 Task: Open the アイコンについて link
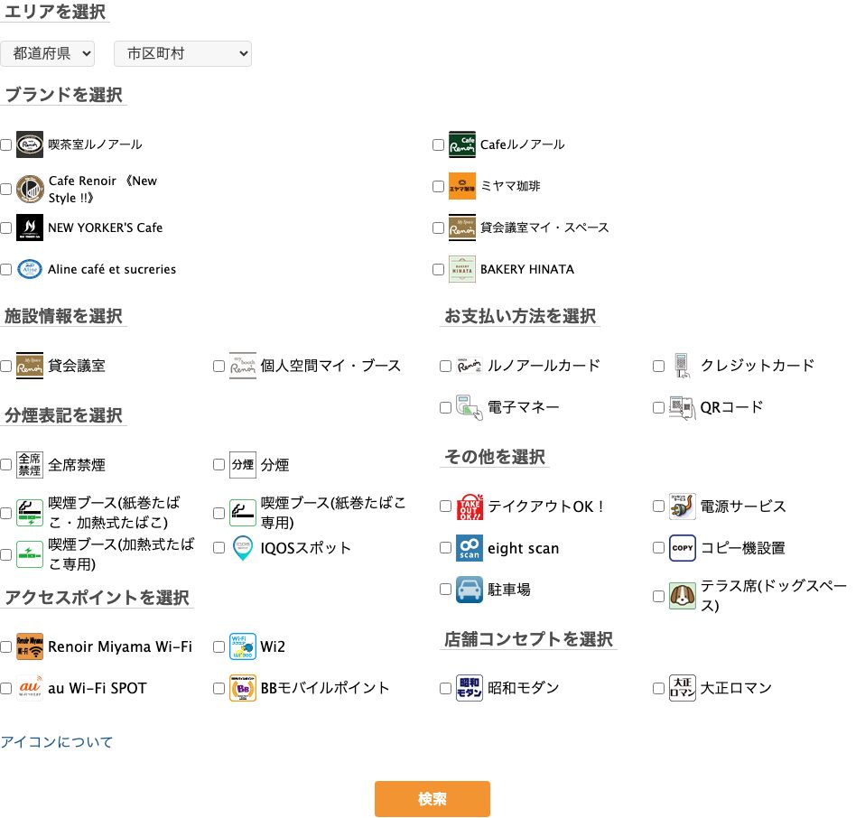pyautogui.click(x=56, y=742)
